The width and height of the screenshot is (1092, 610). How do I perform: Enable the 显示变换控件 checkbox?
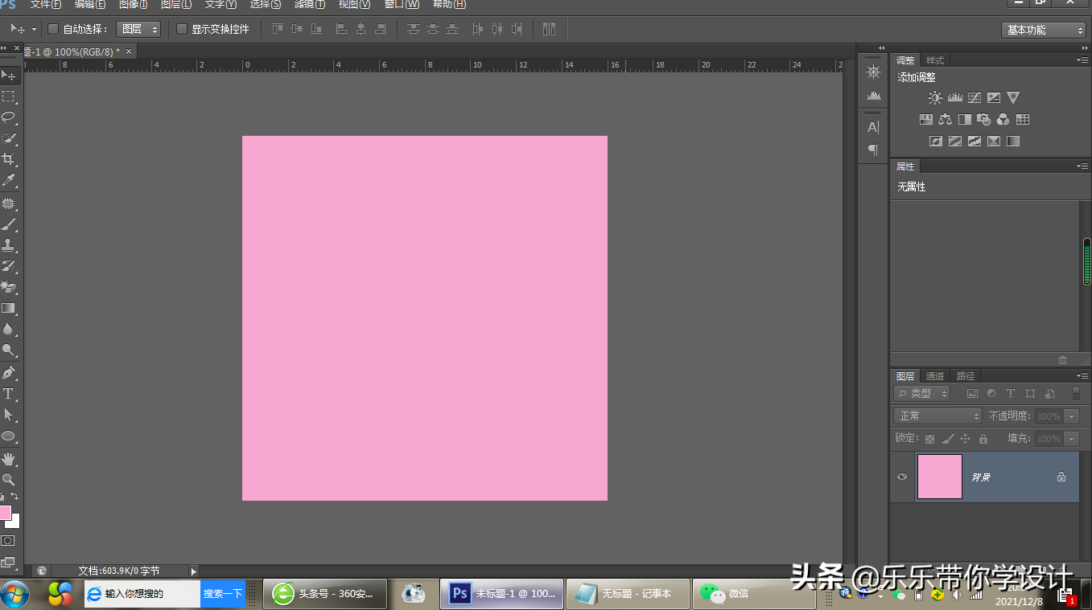(182, 29)
